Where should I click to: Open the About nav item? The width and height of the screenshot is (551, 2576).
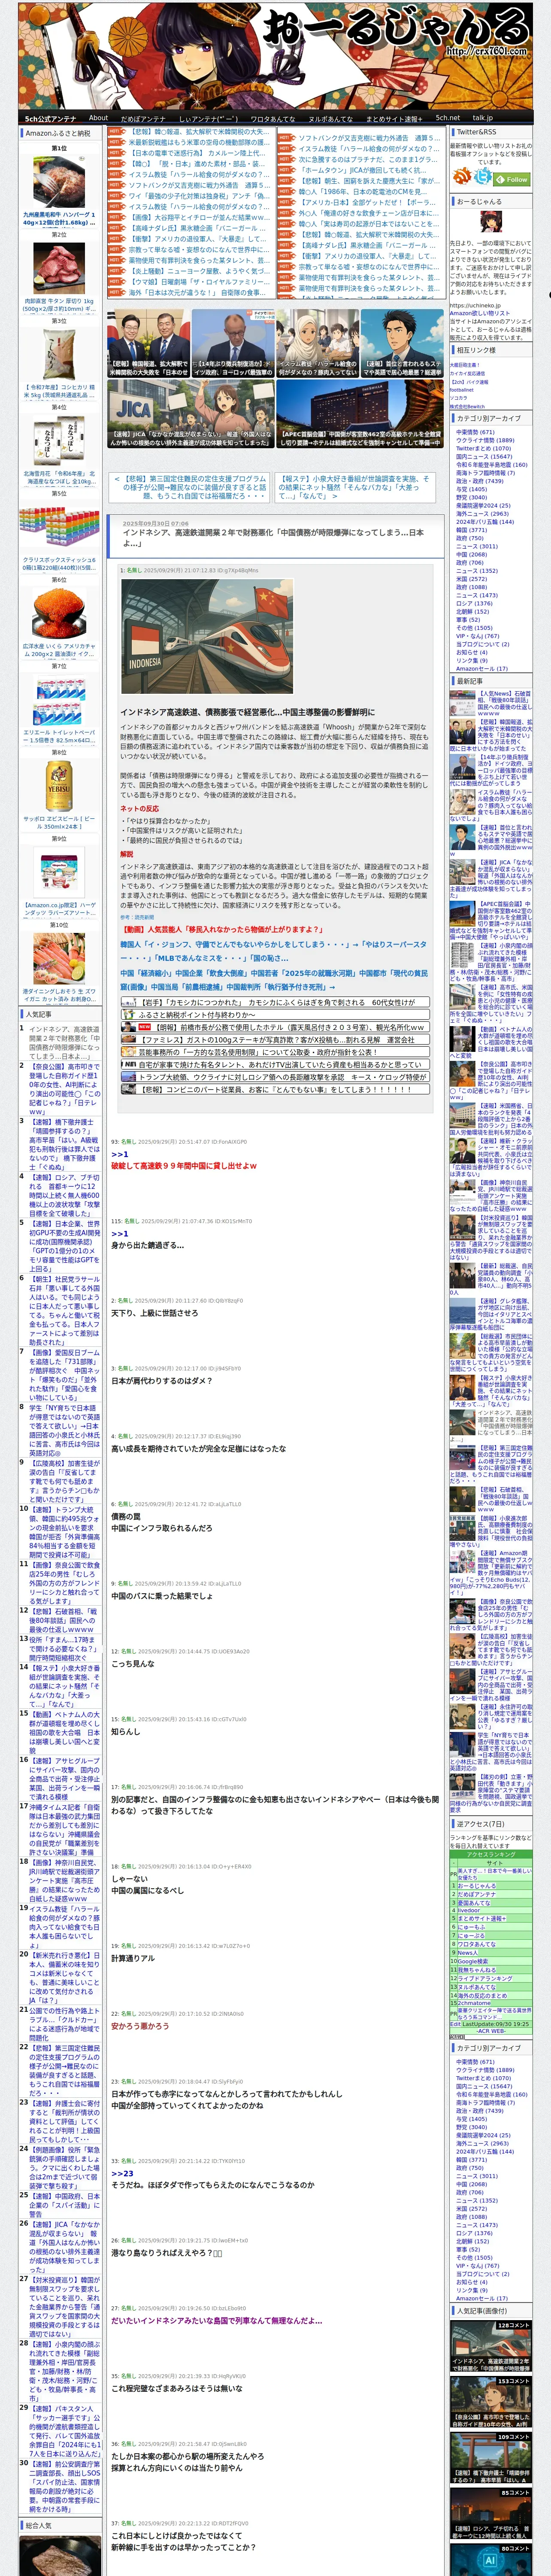98,118
